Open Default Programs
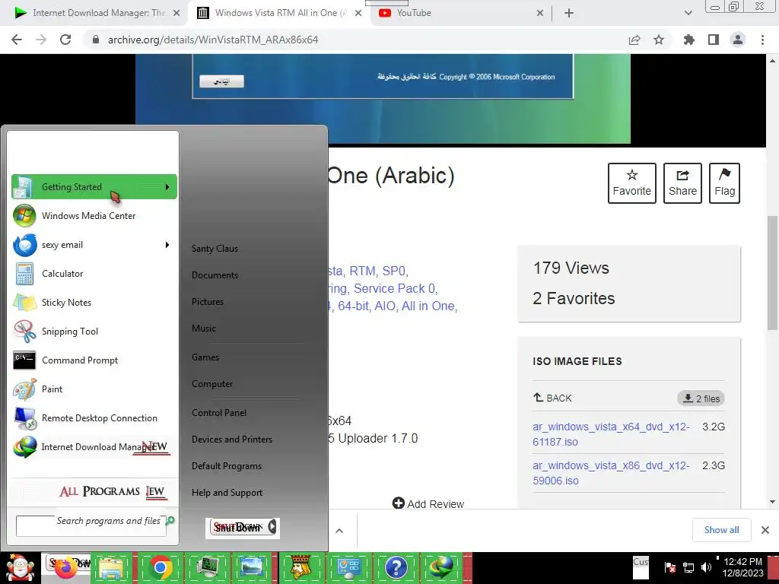Viewport: 779px width, 584px height. pos(227,466)
